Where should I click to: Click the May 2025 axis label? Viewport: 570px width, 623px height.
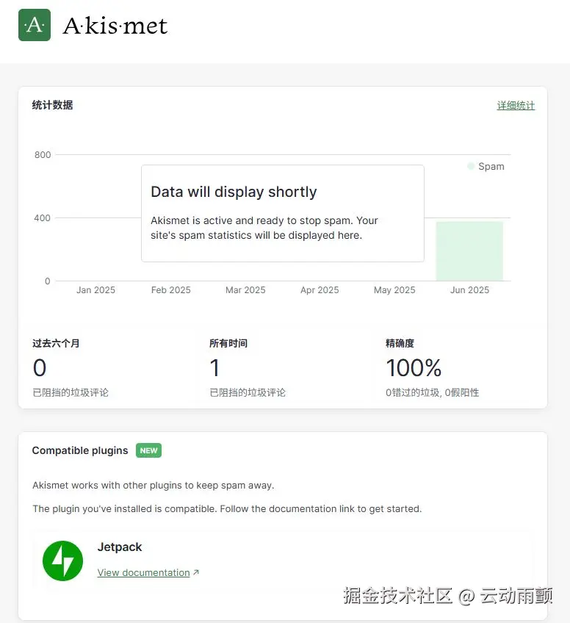[394, 290]
